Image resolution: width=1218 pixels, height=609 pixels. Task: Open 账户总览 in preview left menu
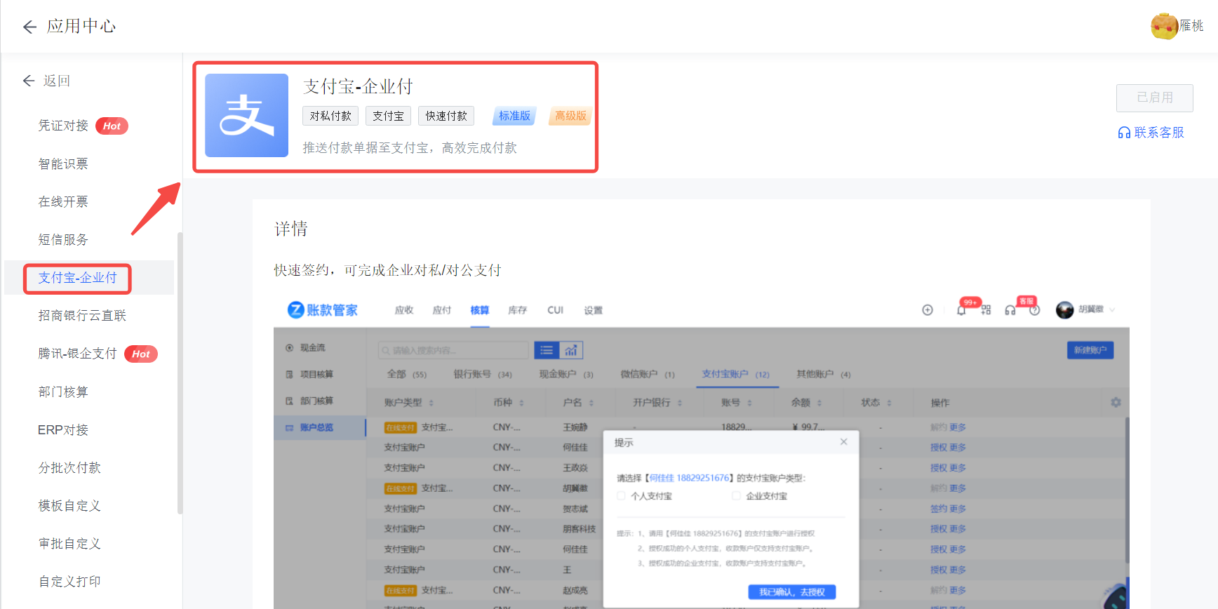point(317,427)
